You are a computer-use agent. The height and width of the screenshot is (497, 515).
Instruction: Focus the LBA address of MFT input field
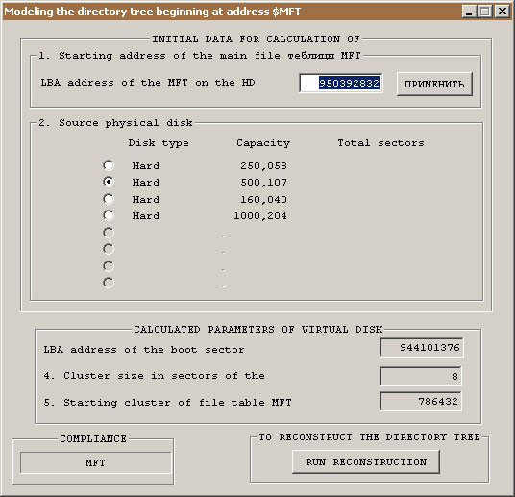pos(341,84)
